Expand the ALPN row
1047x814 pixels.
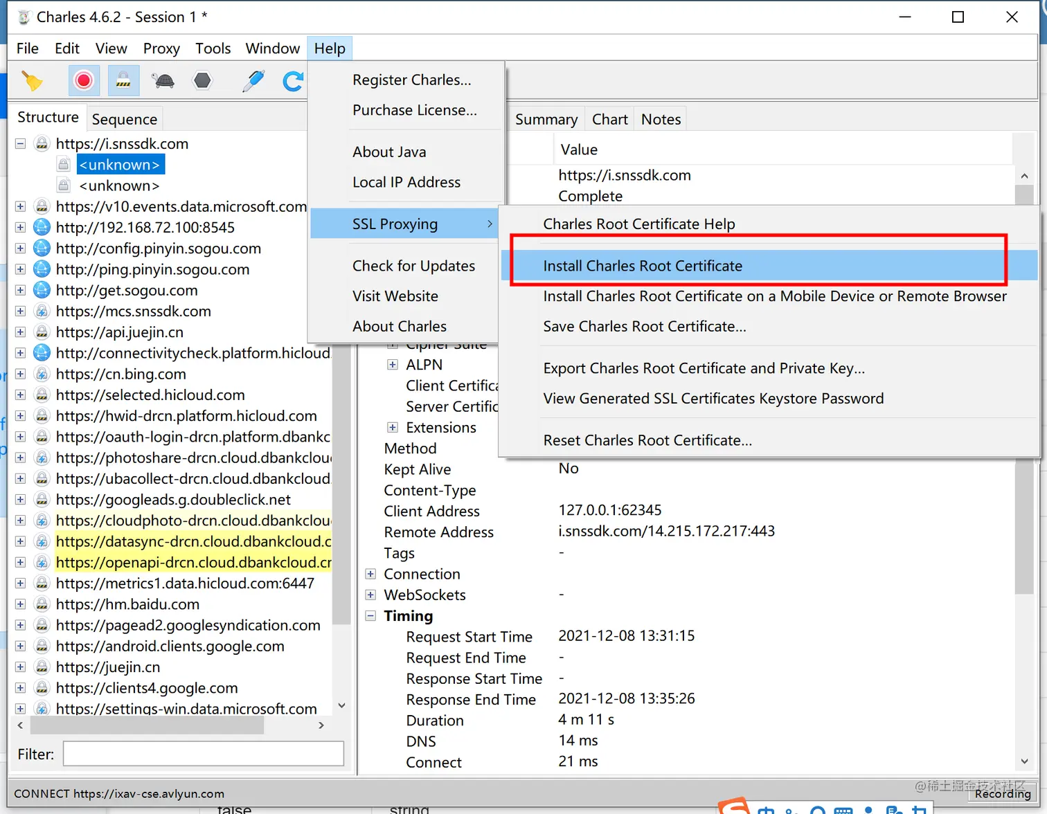click(x=393, y=365)
